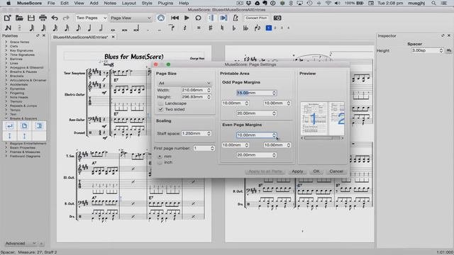454x255 pixels.
Task: Insert a section break from palette
Action: pos(39,126)
